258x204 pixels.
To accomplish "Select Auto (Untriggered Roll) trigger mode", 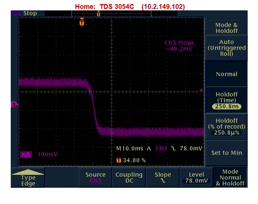I will tap(227, 48).
